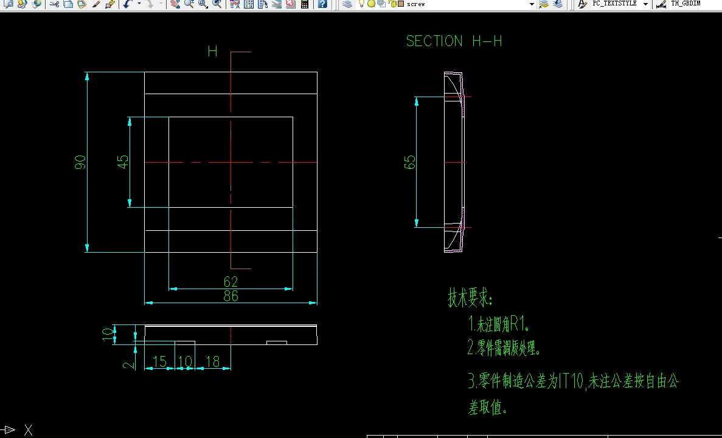Select the vertical 2 dimension text

point(130,365)
